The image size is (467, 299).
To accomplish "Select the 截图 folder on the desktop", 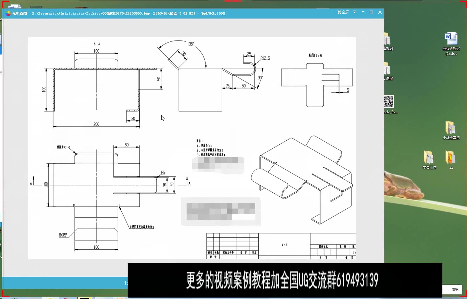I will [x=388, y=42].
